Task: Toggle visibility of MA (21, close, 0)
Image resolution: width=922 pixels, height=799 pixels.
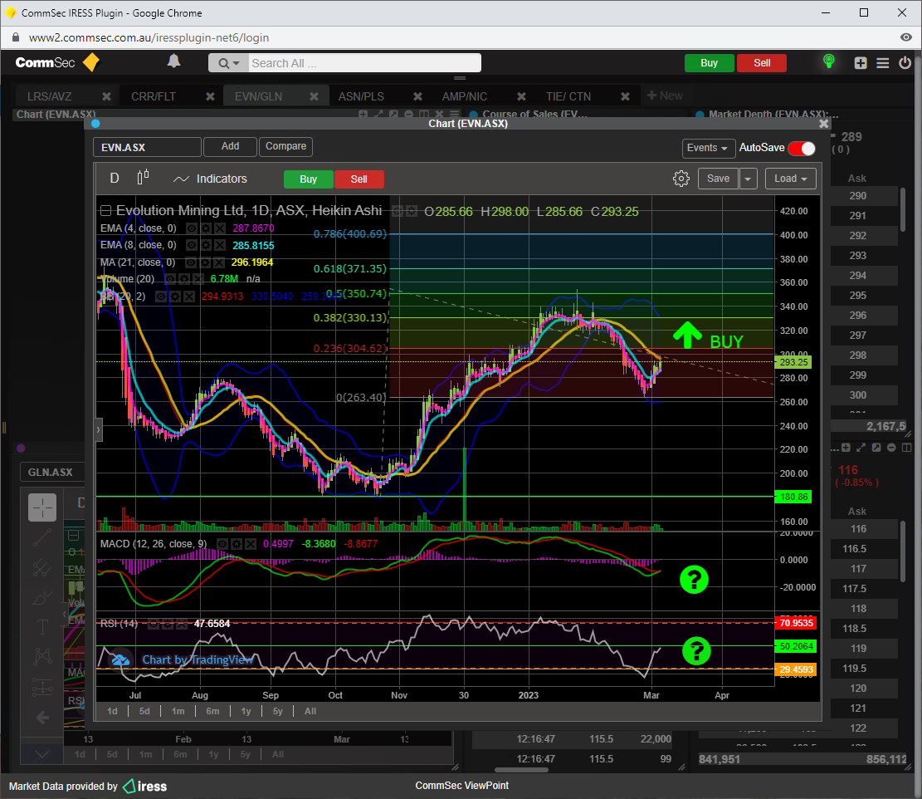Action: pos(191,262)
